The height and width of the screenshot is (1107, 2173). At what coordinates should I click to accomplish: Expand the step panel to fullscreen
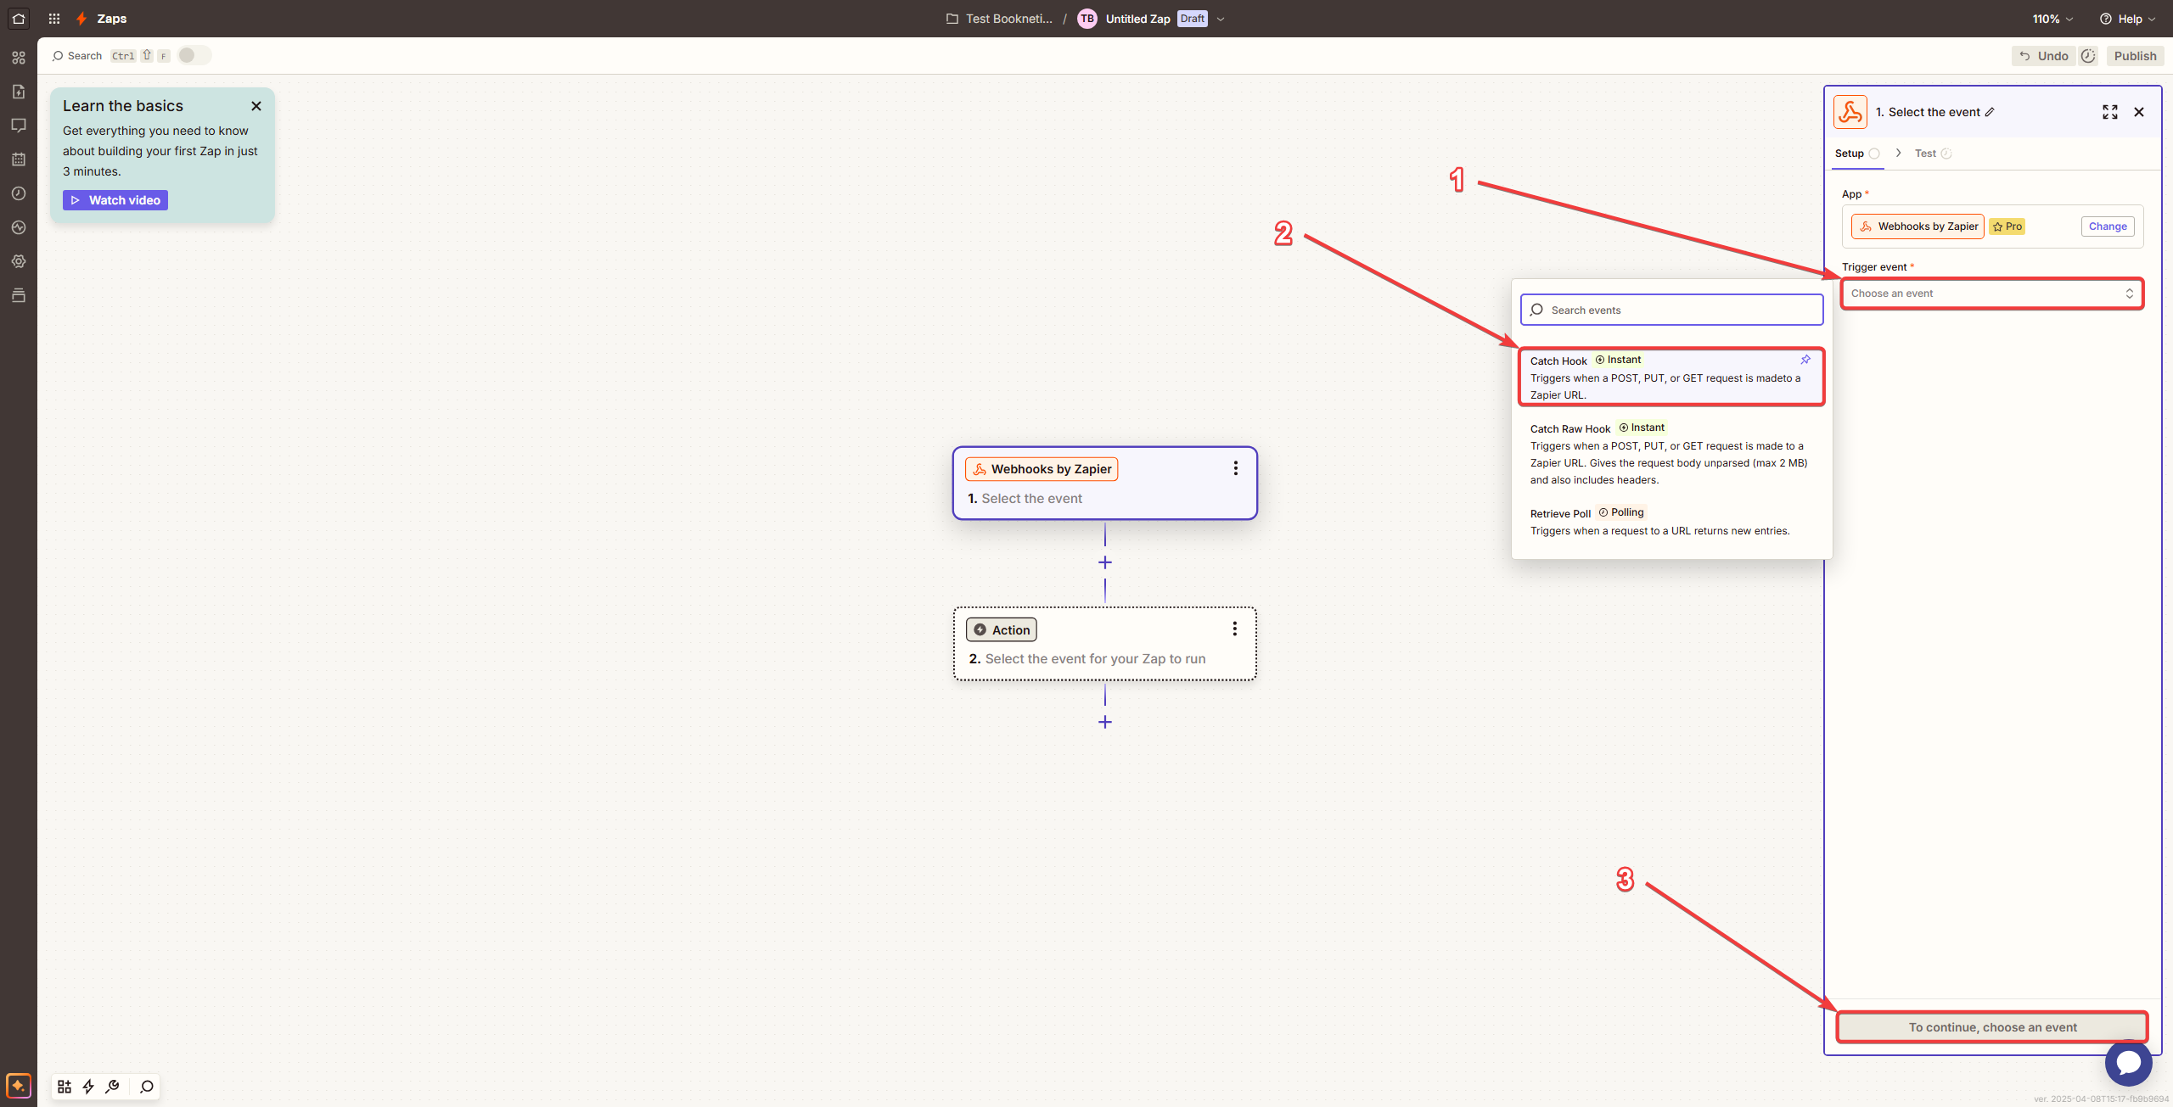tap(2110, 112)
